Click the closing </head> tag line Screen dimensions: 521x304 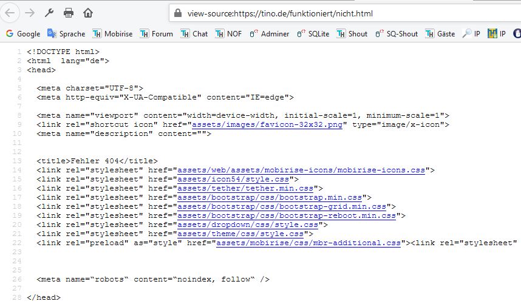pos(44,298)
